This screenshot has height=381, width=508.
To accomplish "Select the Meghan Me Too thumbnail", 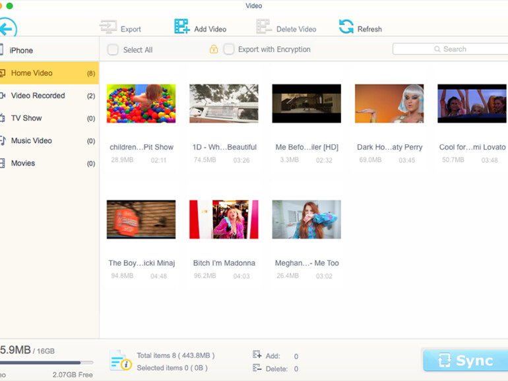I will tap(307, 220).
